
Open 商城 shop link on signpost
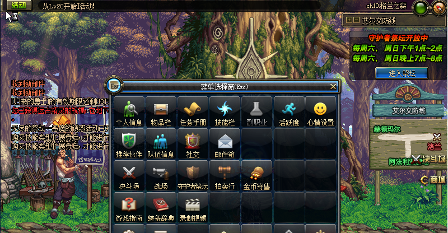click(433, 180)
